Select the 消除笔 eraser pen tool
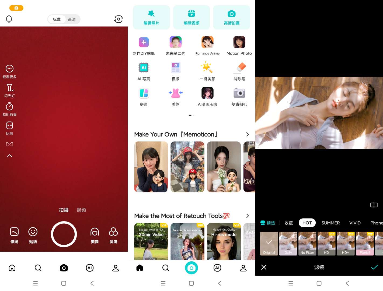The height and width of the screenshot is (291, 383). point(239,71)
